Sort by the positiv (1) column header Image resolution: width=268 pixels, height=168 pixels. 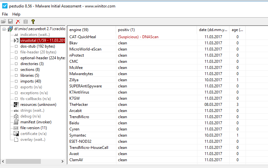pos(156,30)
